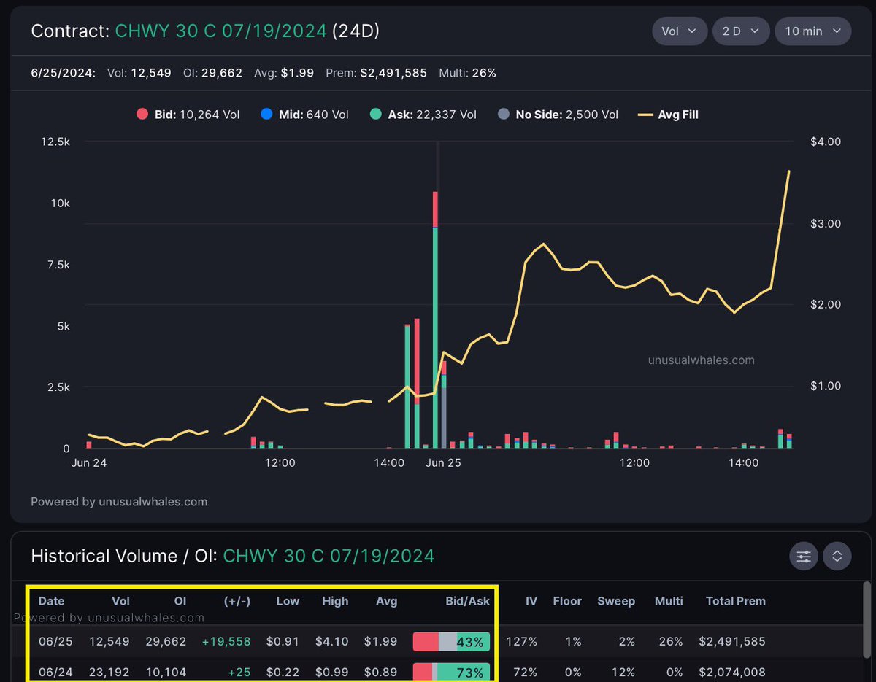Sort table by Bid/Ask column
876x682 pixels.
(x=468, y=601)
